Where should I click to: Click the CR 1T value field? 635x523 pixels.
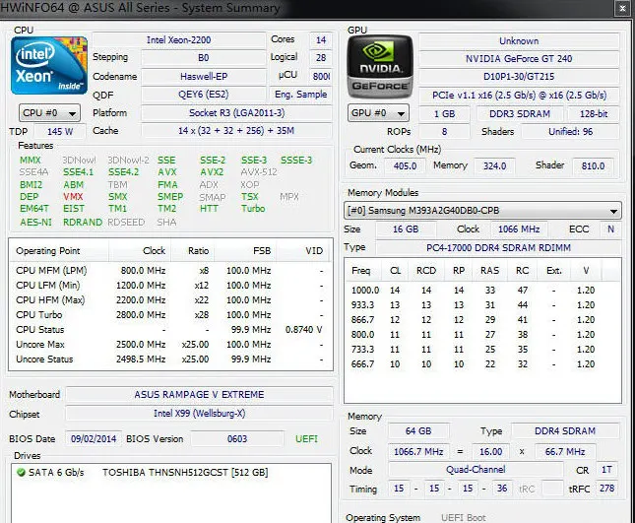pyautogui.click(x=606, y=470)
